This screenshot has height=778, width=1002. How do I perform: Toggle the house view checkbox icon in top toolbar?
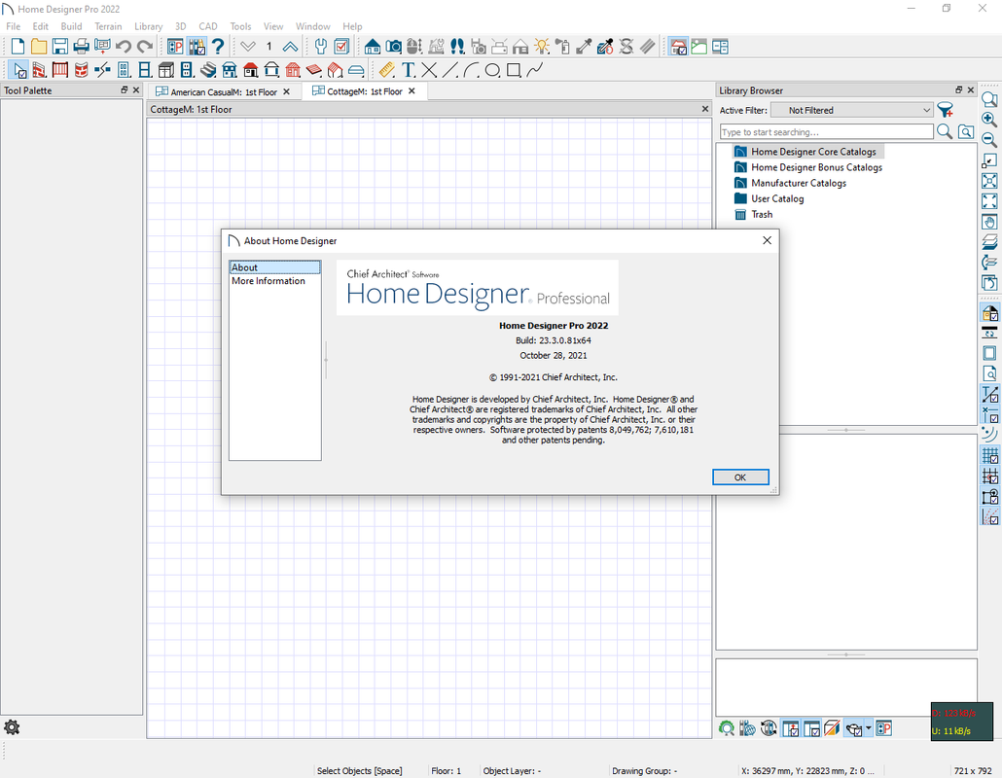click(x=678, y=47)
